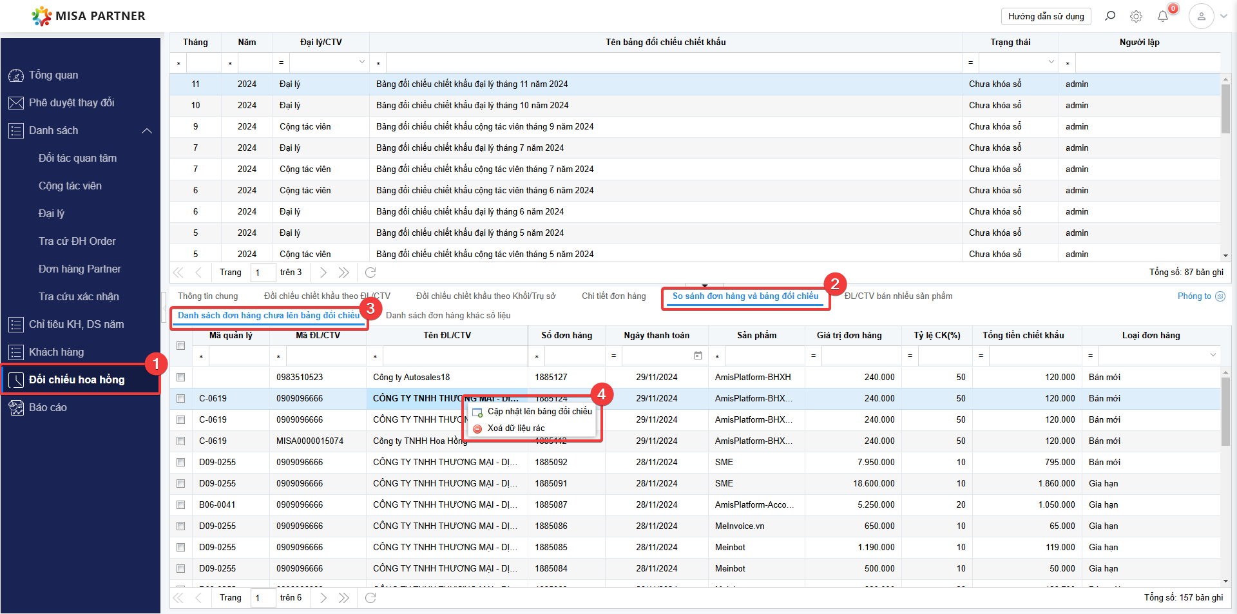Select Cập nhật lên bảng đối chiếu menu item

[533, 412]
